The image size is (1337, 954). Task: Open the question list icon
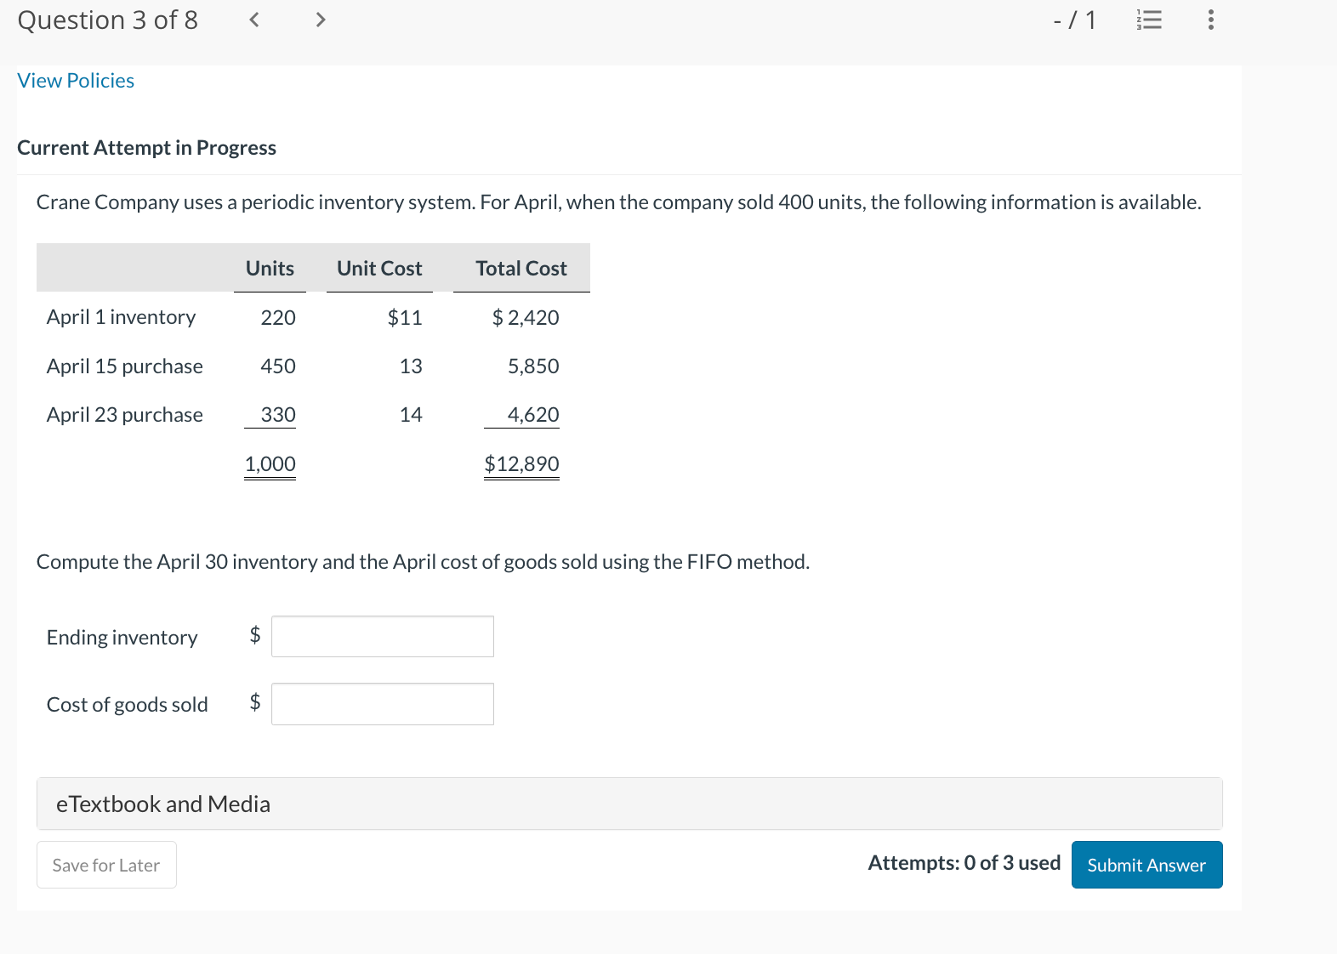coord(1149,20)
